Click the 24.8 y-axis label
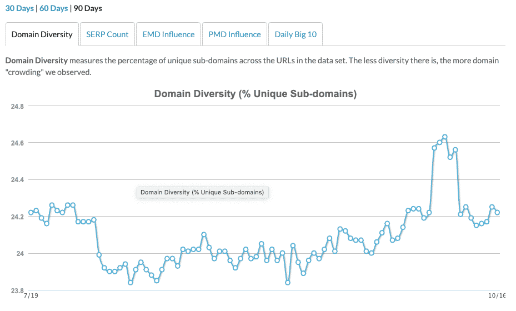This screenshot has width=516, height=311. [x=17, y=106]
